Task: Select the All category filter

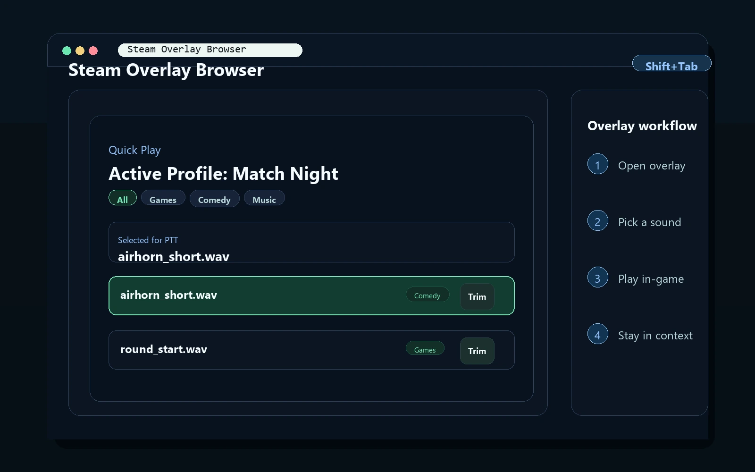Action: pos(123,198)
